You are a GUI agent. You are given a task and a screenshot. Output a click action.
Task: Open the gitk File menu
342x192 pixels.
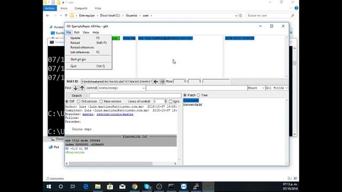[68, 33]
